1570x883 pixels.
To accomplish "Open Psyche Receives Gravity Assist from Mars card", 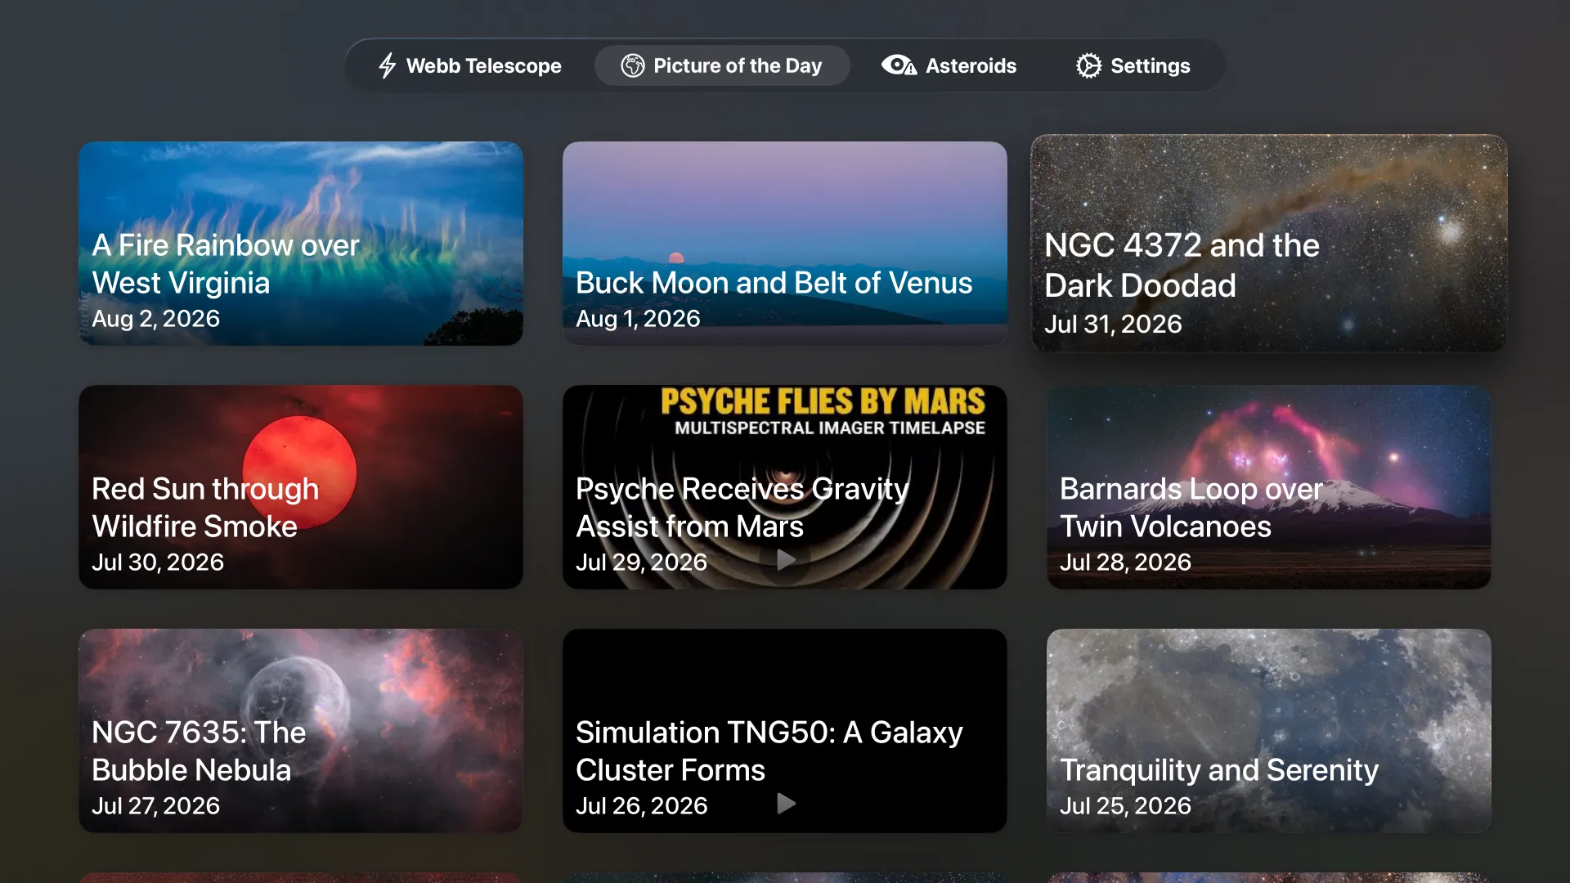I will coord(785,487).
